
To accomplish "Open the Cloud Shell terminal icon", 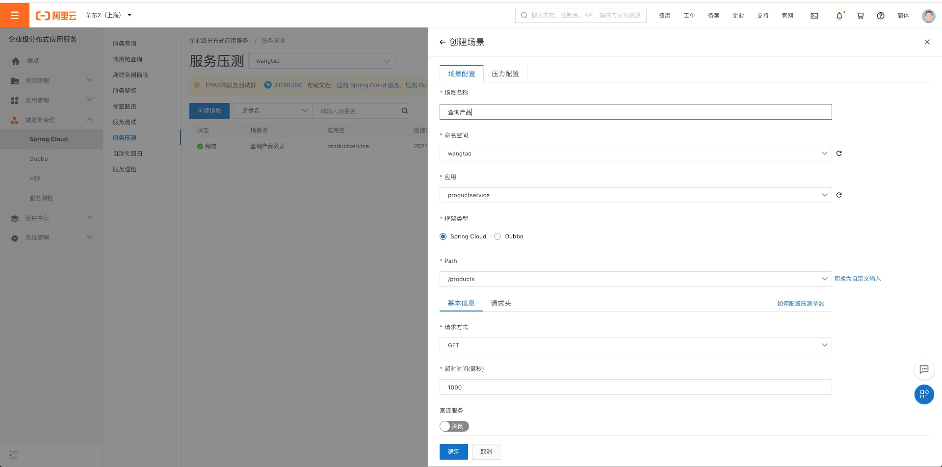I will (814, 16).
